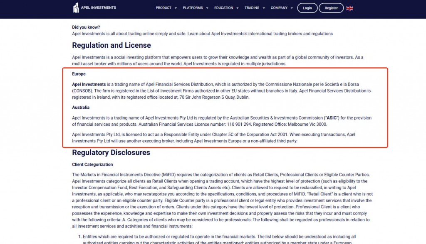Click the Europe subheading
Screen dimensions: 426x244
click(x=79, y=74)
